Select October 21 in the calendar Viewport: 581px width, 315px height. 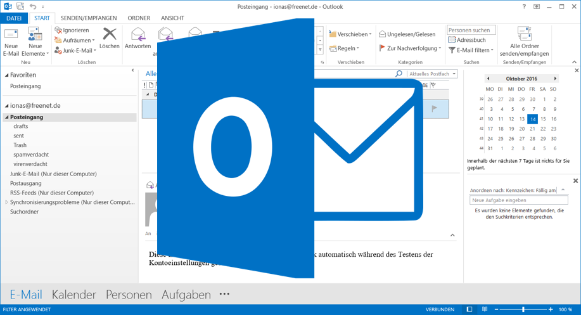pos(532,129)
